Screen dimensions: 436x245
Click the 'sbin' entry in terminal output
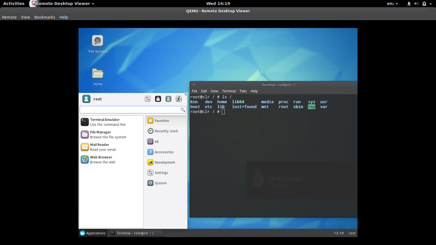(x=298, y=107)
